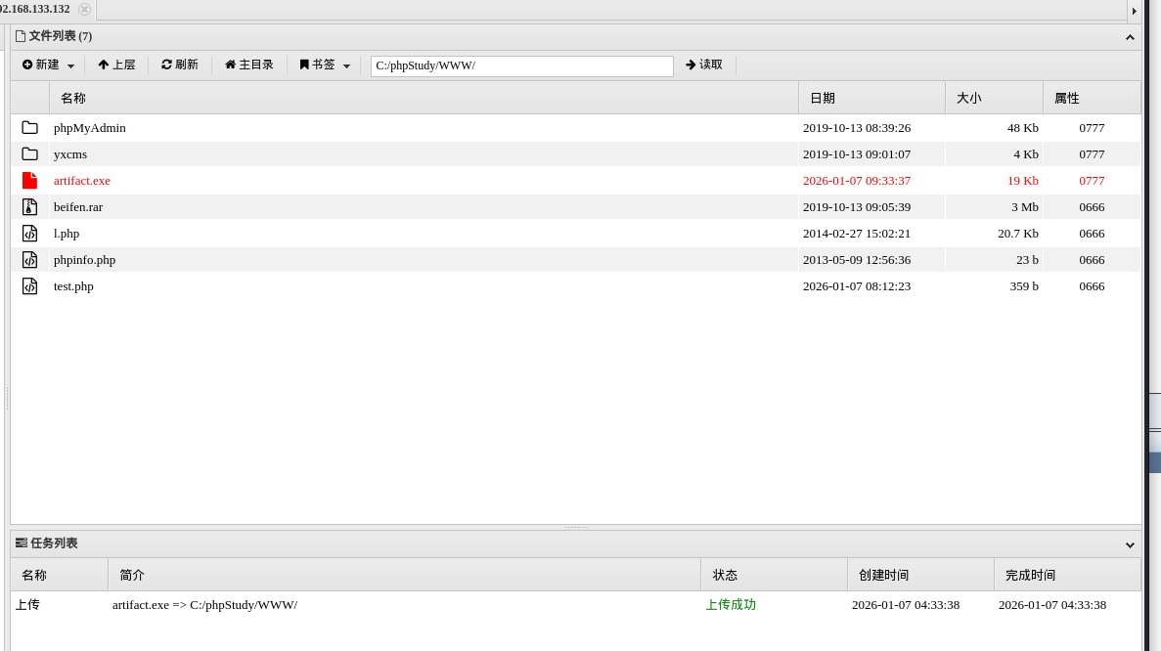Click the l.php code file icon
The height and width of the screenshot is (651, 1161).
[29, 234]
